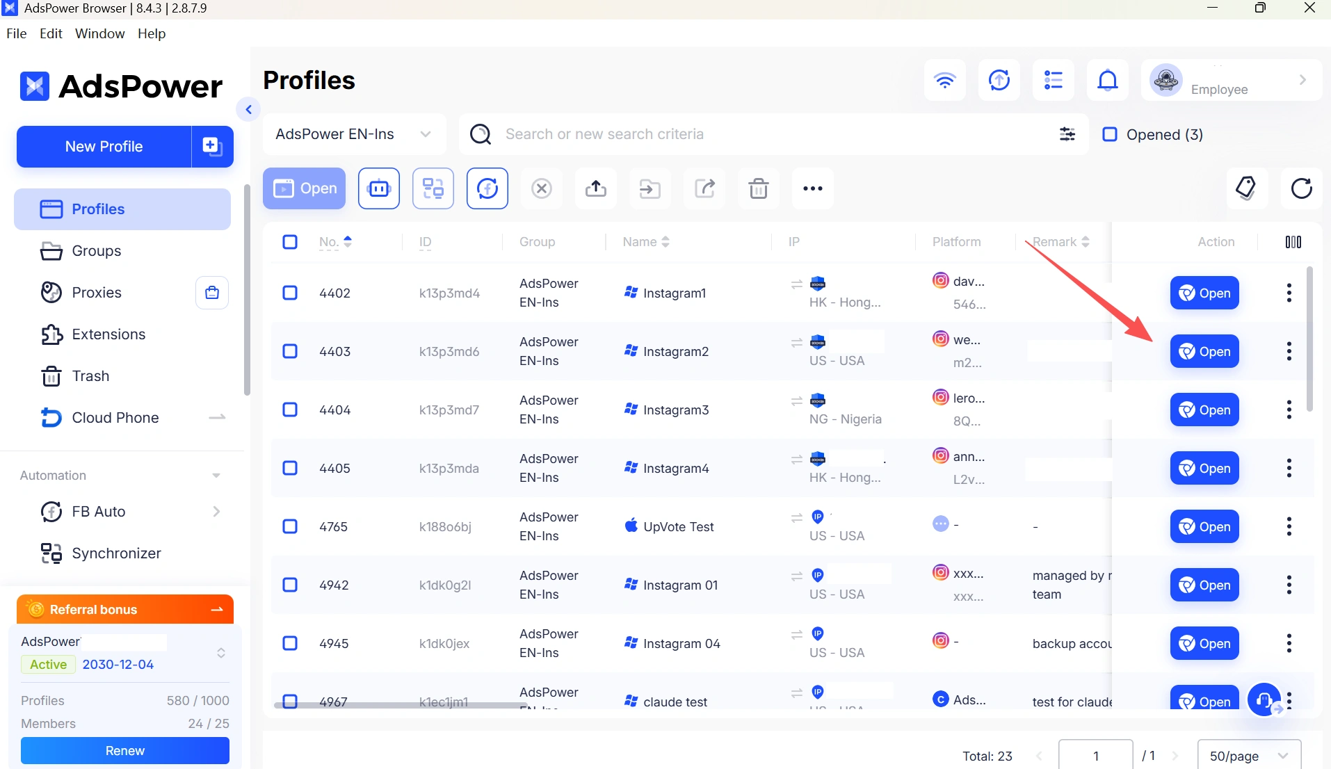
Task: Check the box for profile 4405
Action: click(290, 468)
